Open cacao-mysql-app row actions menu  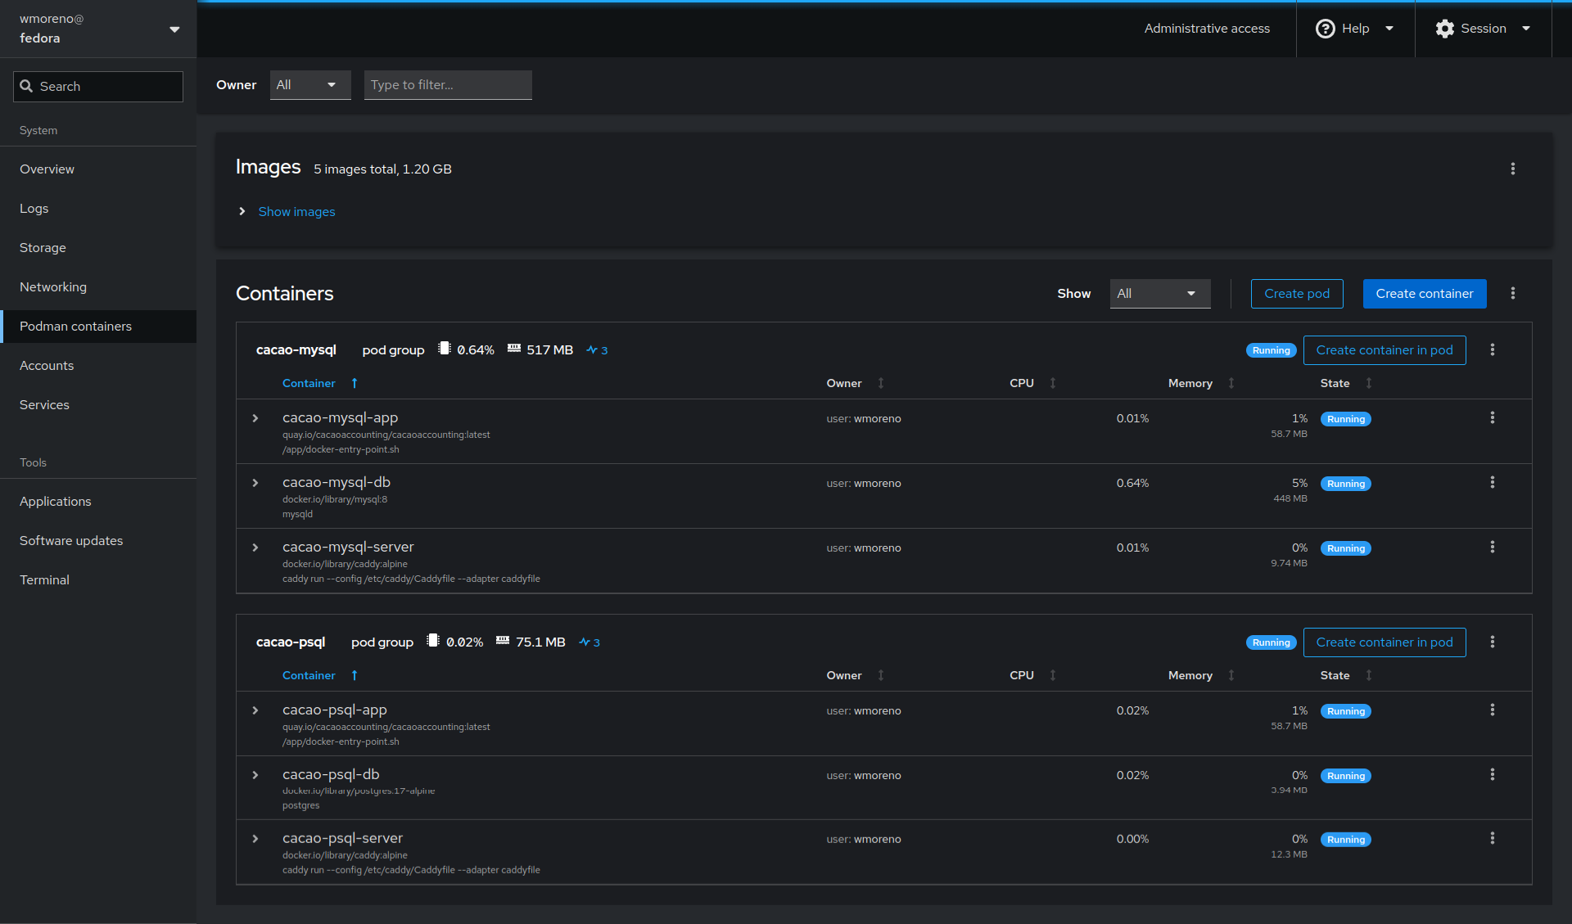pyautogui.click(x=1492, y=417)
